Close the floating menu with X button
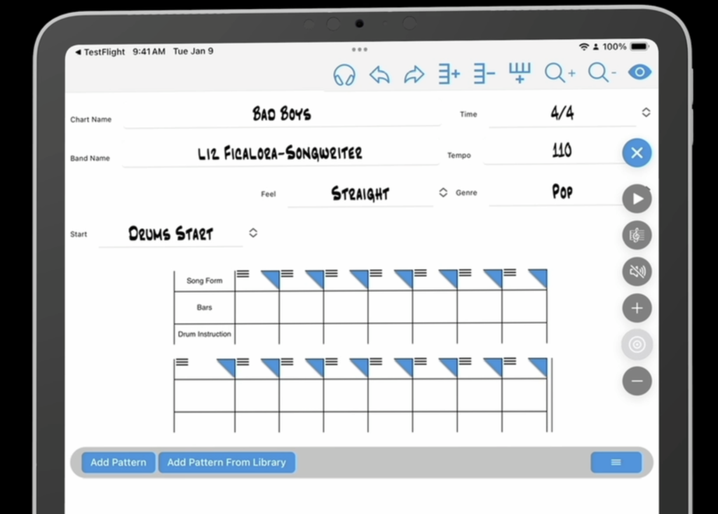Image resolution: width=718 pixels, height=514 pixels. (637, 153)
